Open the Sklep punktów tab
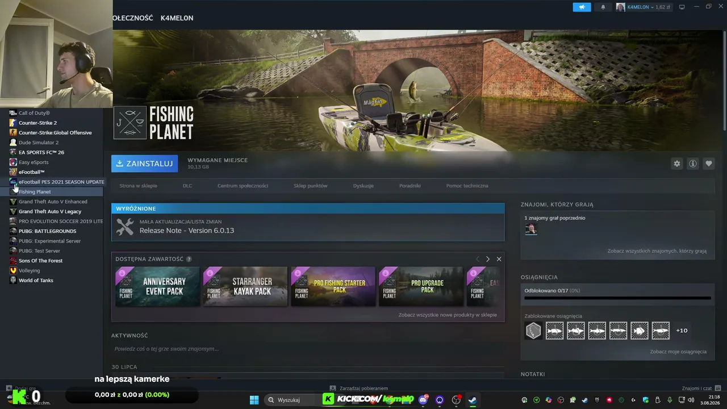This screenshot has height=409, width=727. [x=310, y=186]
